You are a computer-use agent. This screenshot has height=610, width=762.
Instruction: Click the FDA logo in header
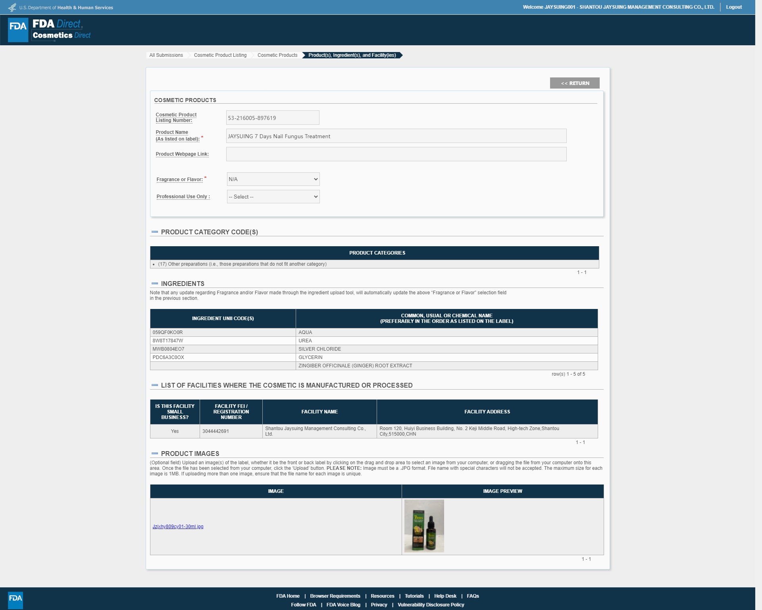(x=18, y=30)
